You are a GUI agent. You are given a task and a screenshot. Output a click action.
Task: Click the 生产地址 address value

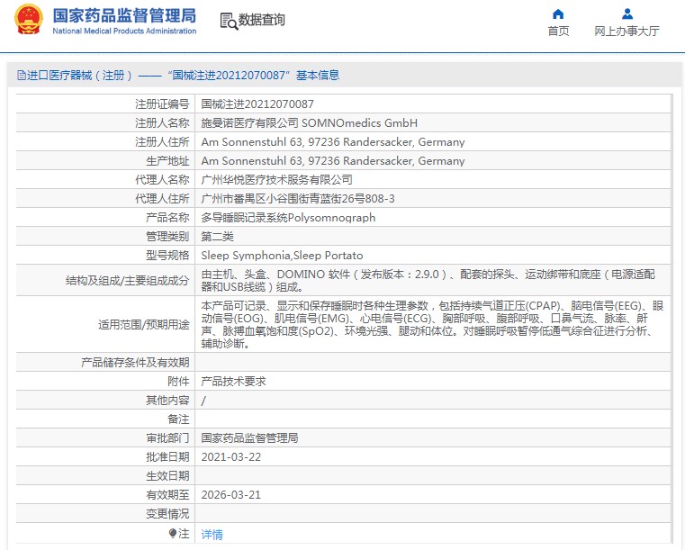[333, 161]
